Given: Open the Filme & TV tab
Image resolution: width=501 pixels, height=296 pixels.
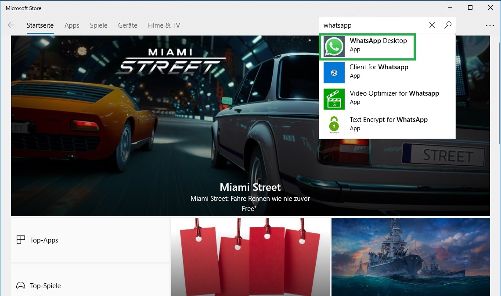Looking at the screenshot, I should 164,25.
